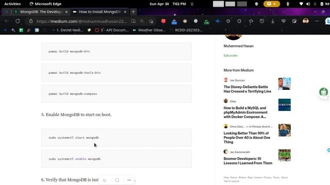Open the red extension icon in toolbar
This screenshot has width=330, height=185.
click(163, 21)
